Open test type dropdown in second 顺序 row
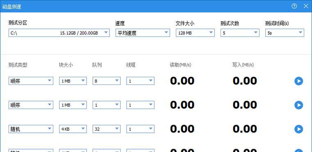The image size is (312, 152). (x=31, y=105)
